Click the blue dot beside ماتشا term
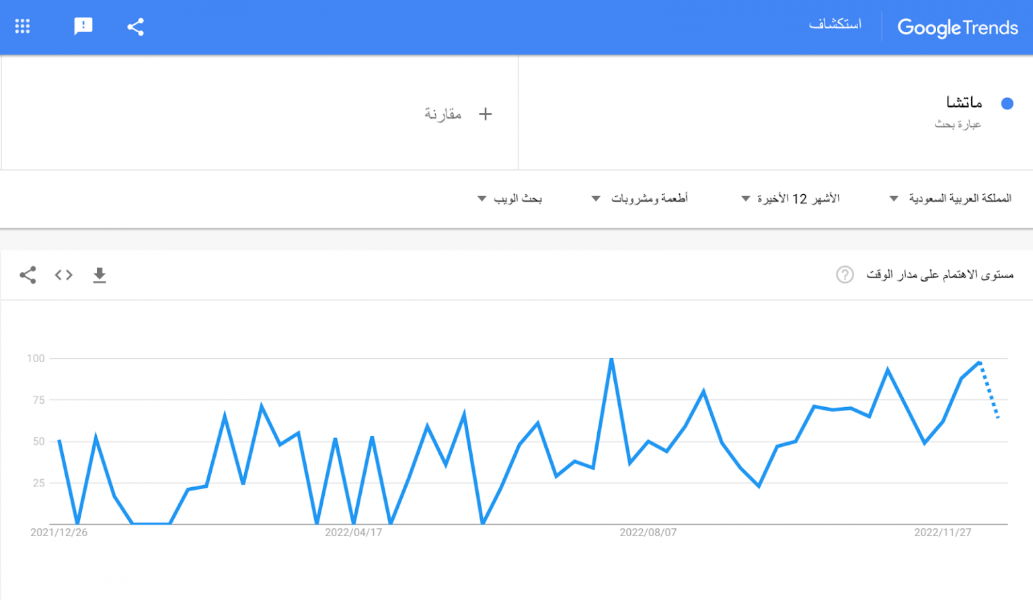 1007,103
